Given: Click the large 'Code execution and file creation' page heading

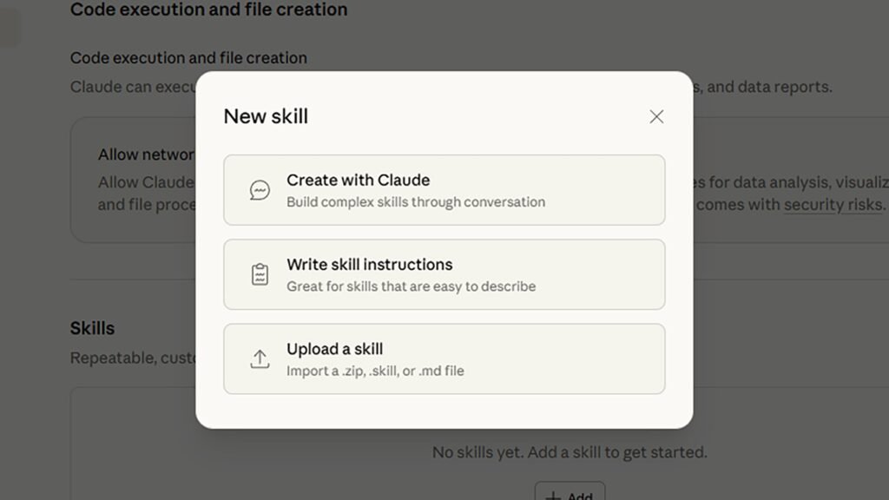Looking at the screenshot, I should (x=208, y=10).
